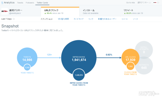Jump to the カードタイプ section
162x99 pixels.
(x=79, y=19)
